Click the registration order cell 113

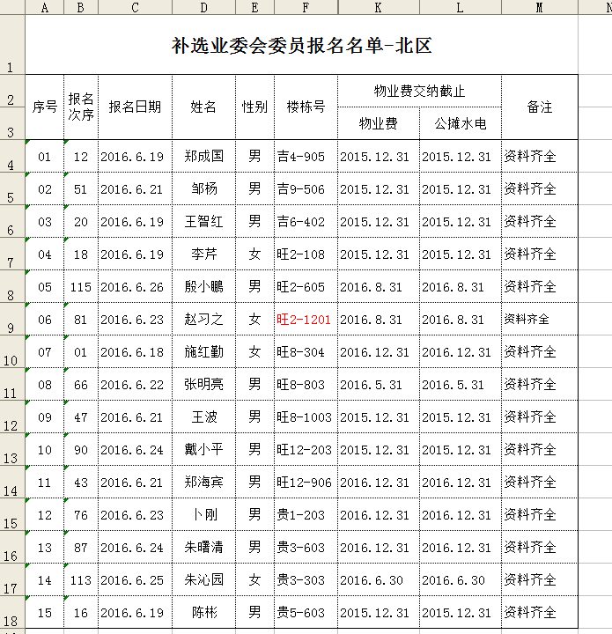(x=81, y=580)
